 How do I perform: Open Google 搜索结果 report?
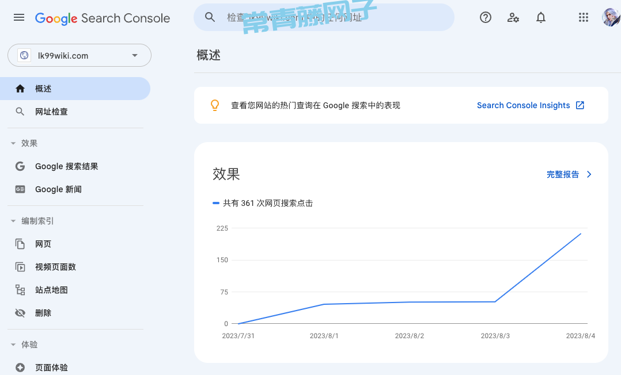tap(75, 166)
